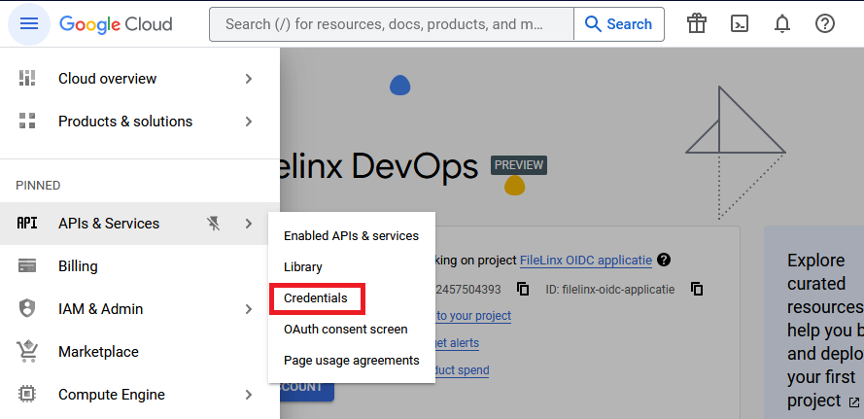Click the IAM & Admin shield icon

pos(27,309)
